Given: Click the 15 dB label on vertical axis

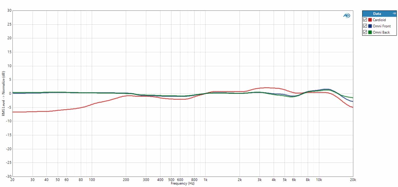Looking at the screenshot, I should coord(9,52).
